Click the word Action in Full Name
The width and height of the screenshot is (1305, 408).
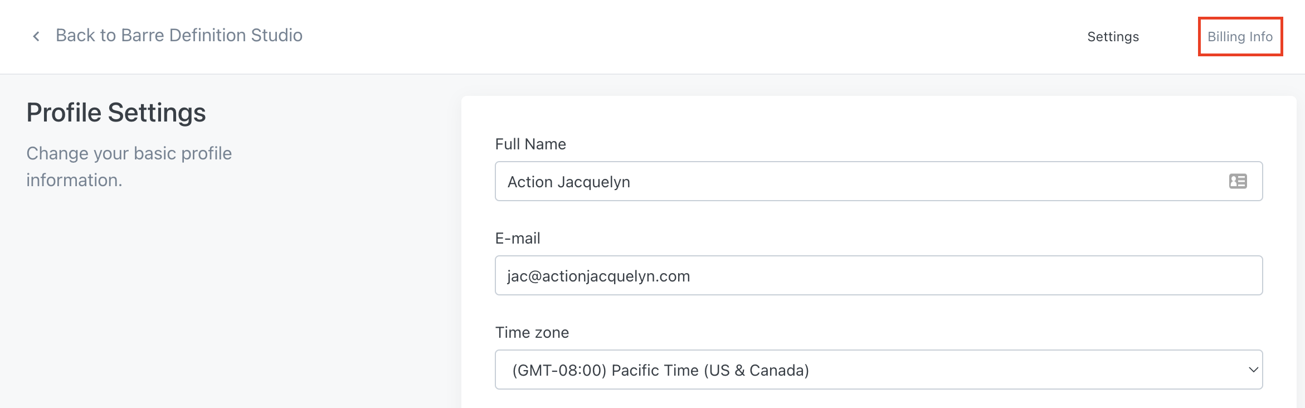tap(530, 182)
